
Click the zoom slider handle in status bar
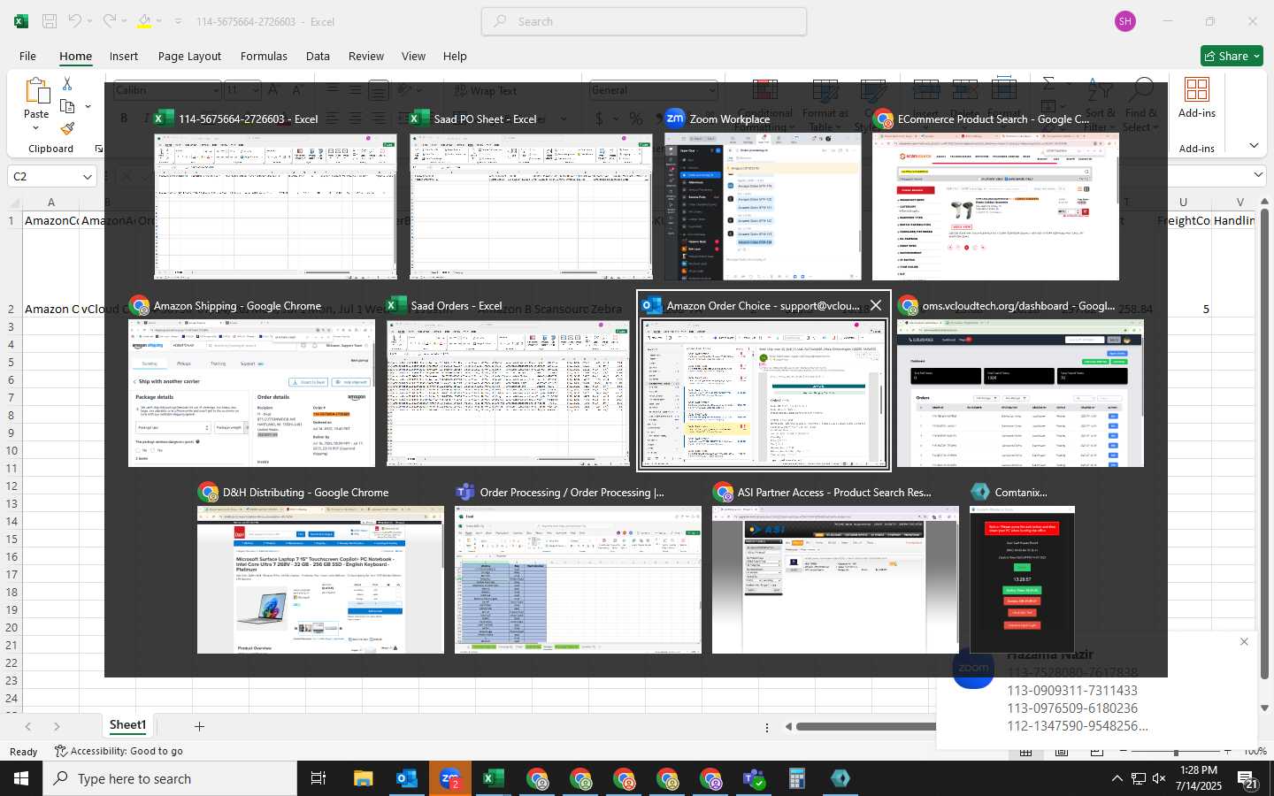[1176, 752]
